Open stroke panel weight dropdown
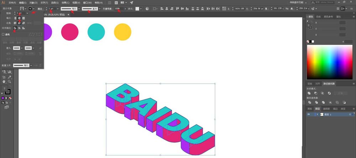356x158 pixels. click(x=27, y=13)
